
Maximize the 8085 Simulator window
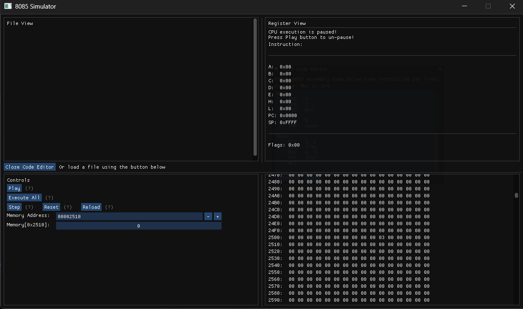[488, 6]
